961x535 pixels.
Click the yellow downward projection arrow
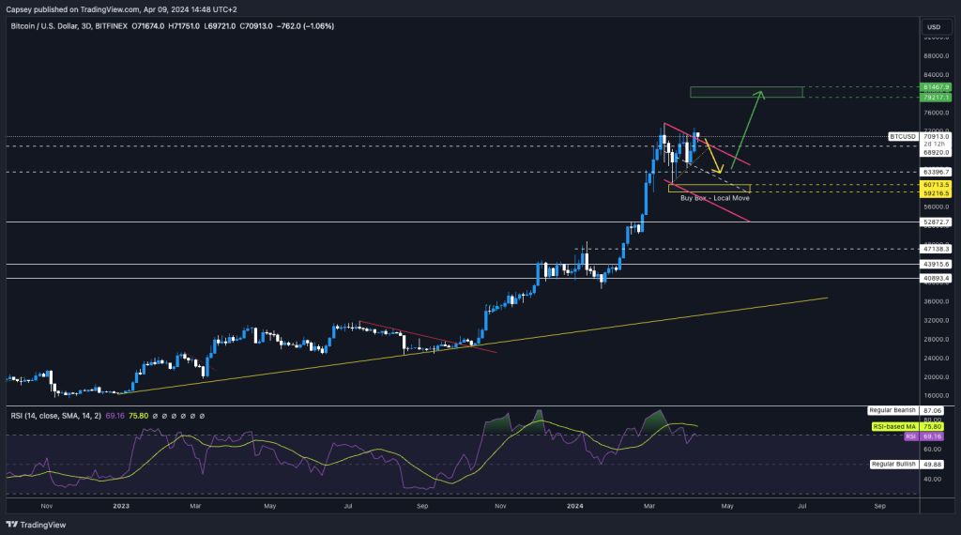tap(713, 157)
